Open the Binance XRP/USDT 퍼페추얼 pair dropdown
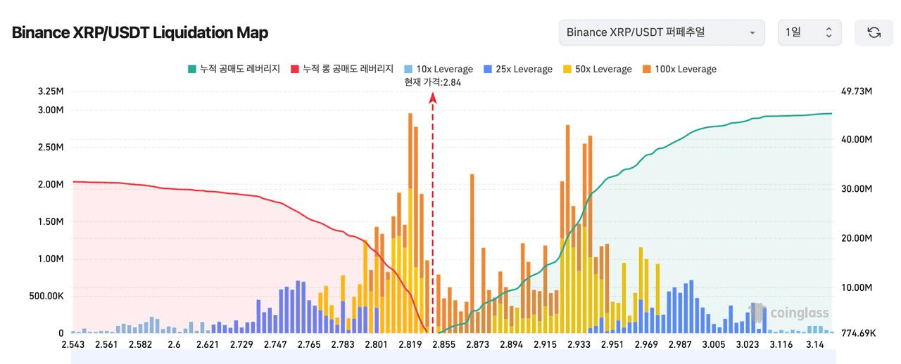The width and height of the screenshot is (901, 364). pos(661,32)
